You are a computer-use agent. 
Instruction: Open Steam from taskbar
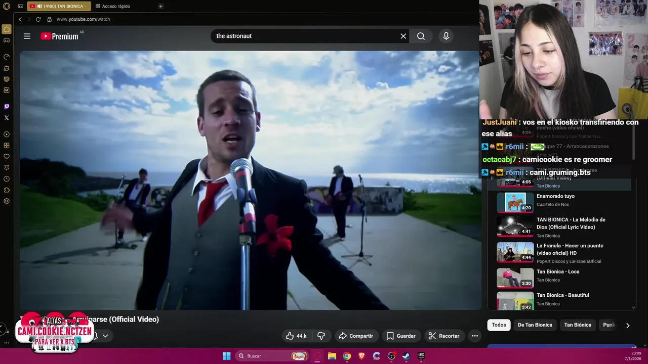(406, 356)
